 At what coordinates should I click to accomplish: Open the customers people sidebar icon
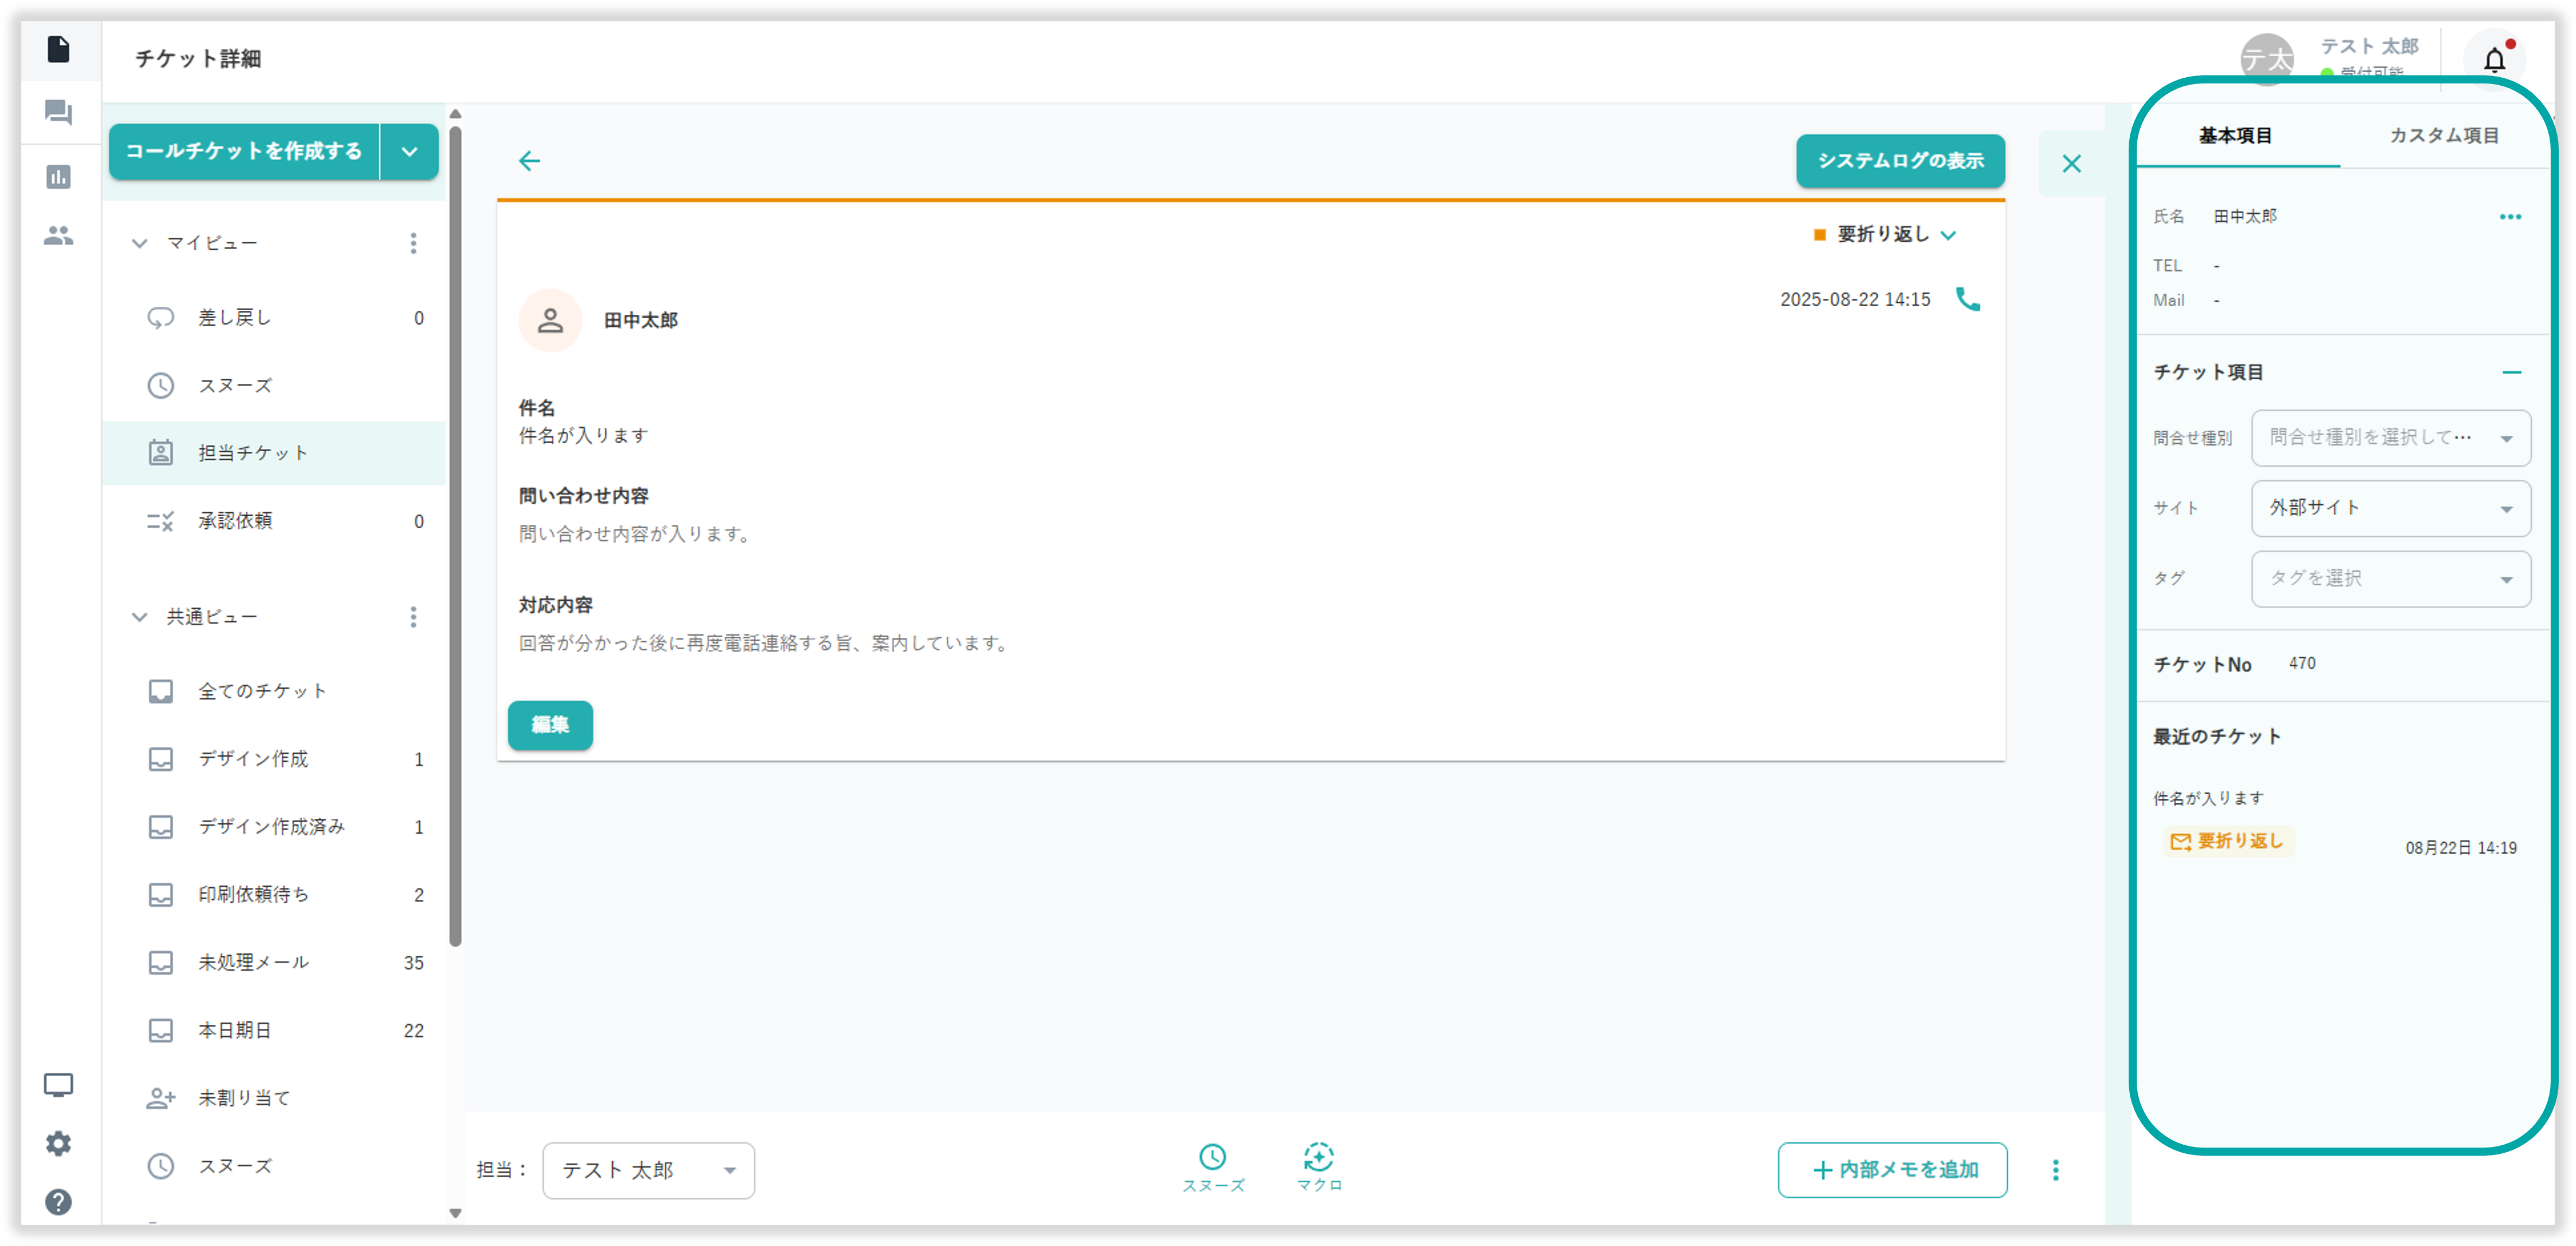point(58,236)
